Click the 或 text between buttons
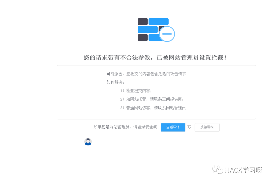This screenshot has width=271, height=182. click(x=190, y=127)
